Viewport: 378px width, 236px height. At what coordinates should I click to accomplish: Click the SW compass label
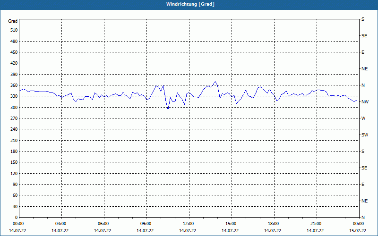tap(365, 135)
